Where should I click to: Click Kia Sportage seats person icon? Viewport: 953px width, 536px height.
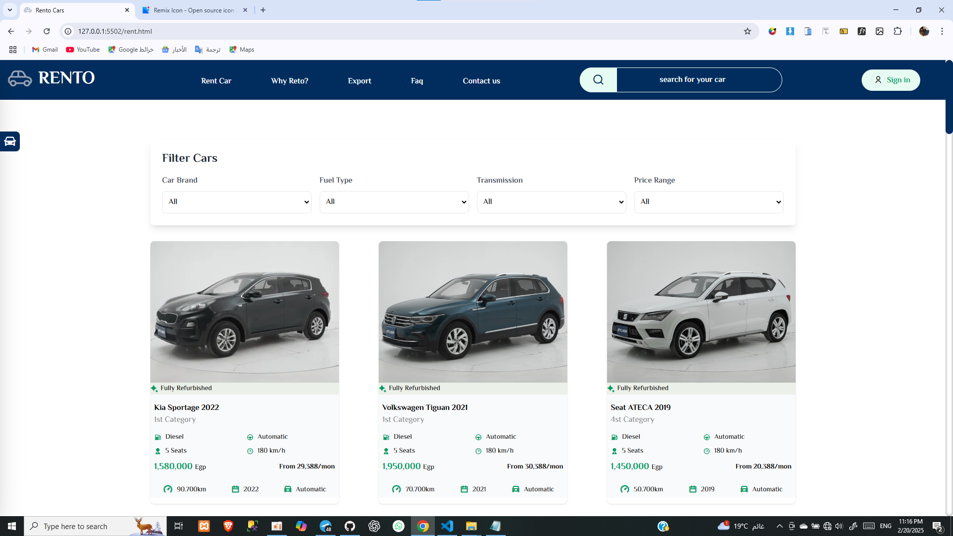coord(158,451)
